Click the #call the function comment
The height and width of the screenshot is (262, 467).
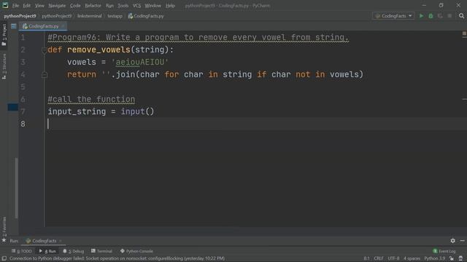(91, 99)
